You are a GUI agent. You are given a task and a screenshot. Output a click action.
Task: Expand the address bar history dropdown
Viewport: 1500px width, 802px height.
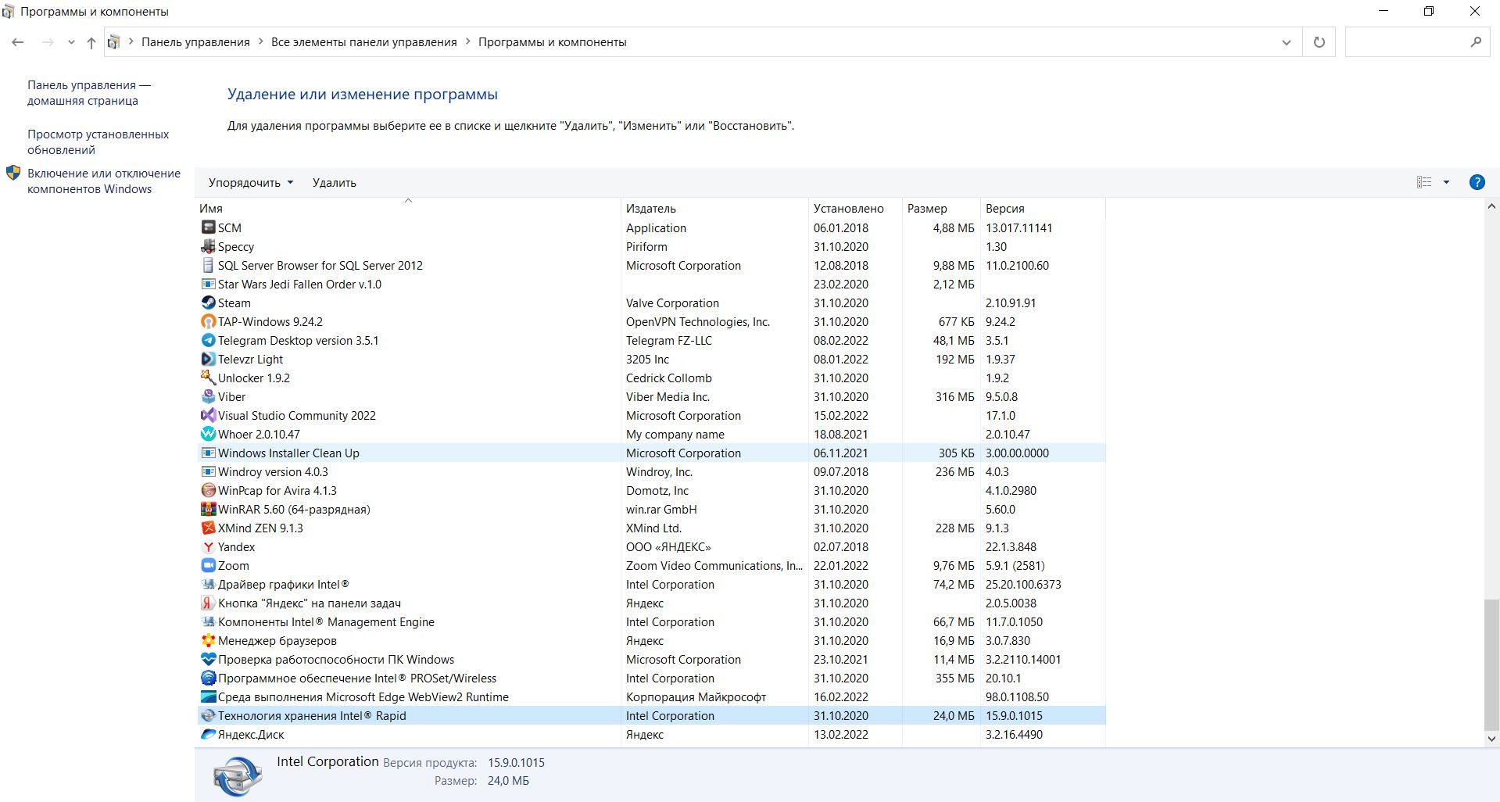pos(1287,42)
